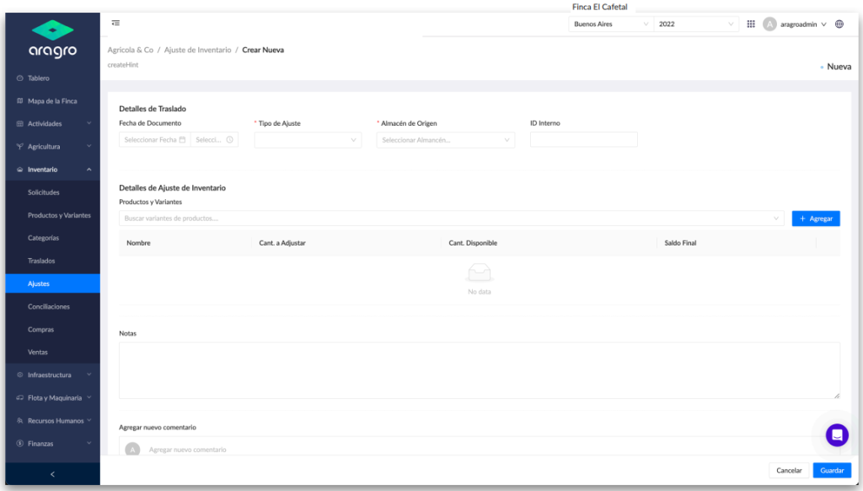
Task: Go to Solicitudes submenu
Action: pos(53,192)
